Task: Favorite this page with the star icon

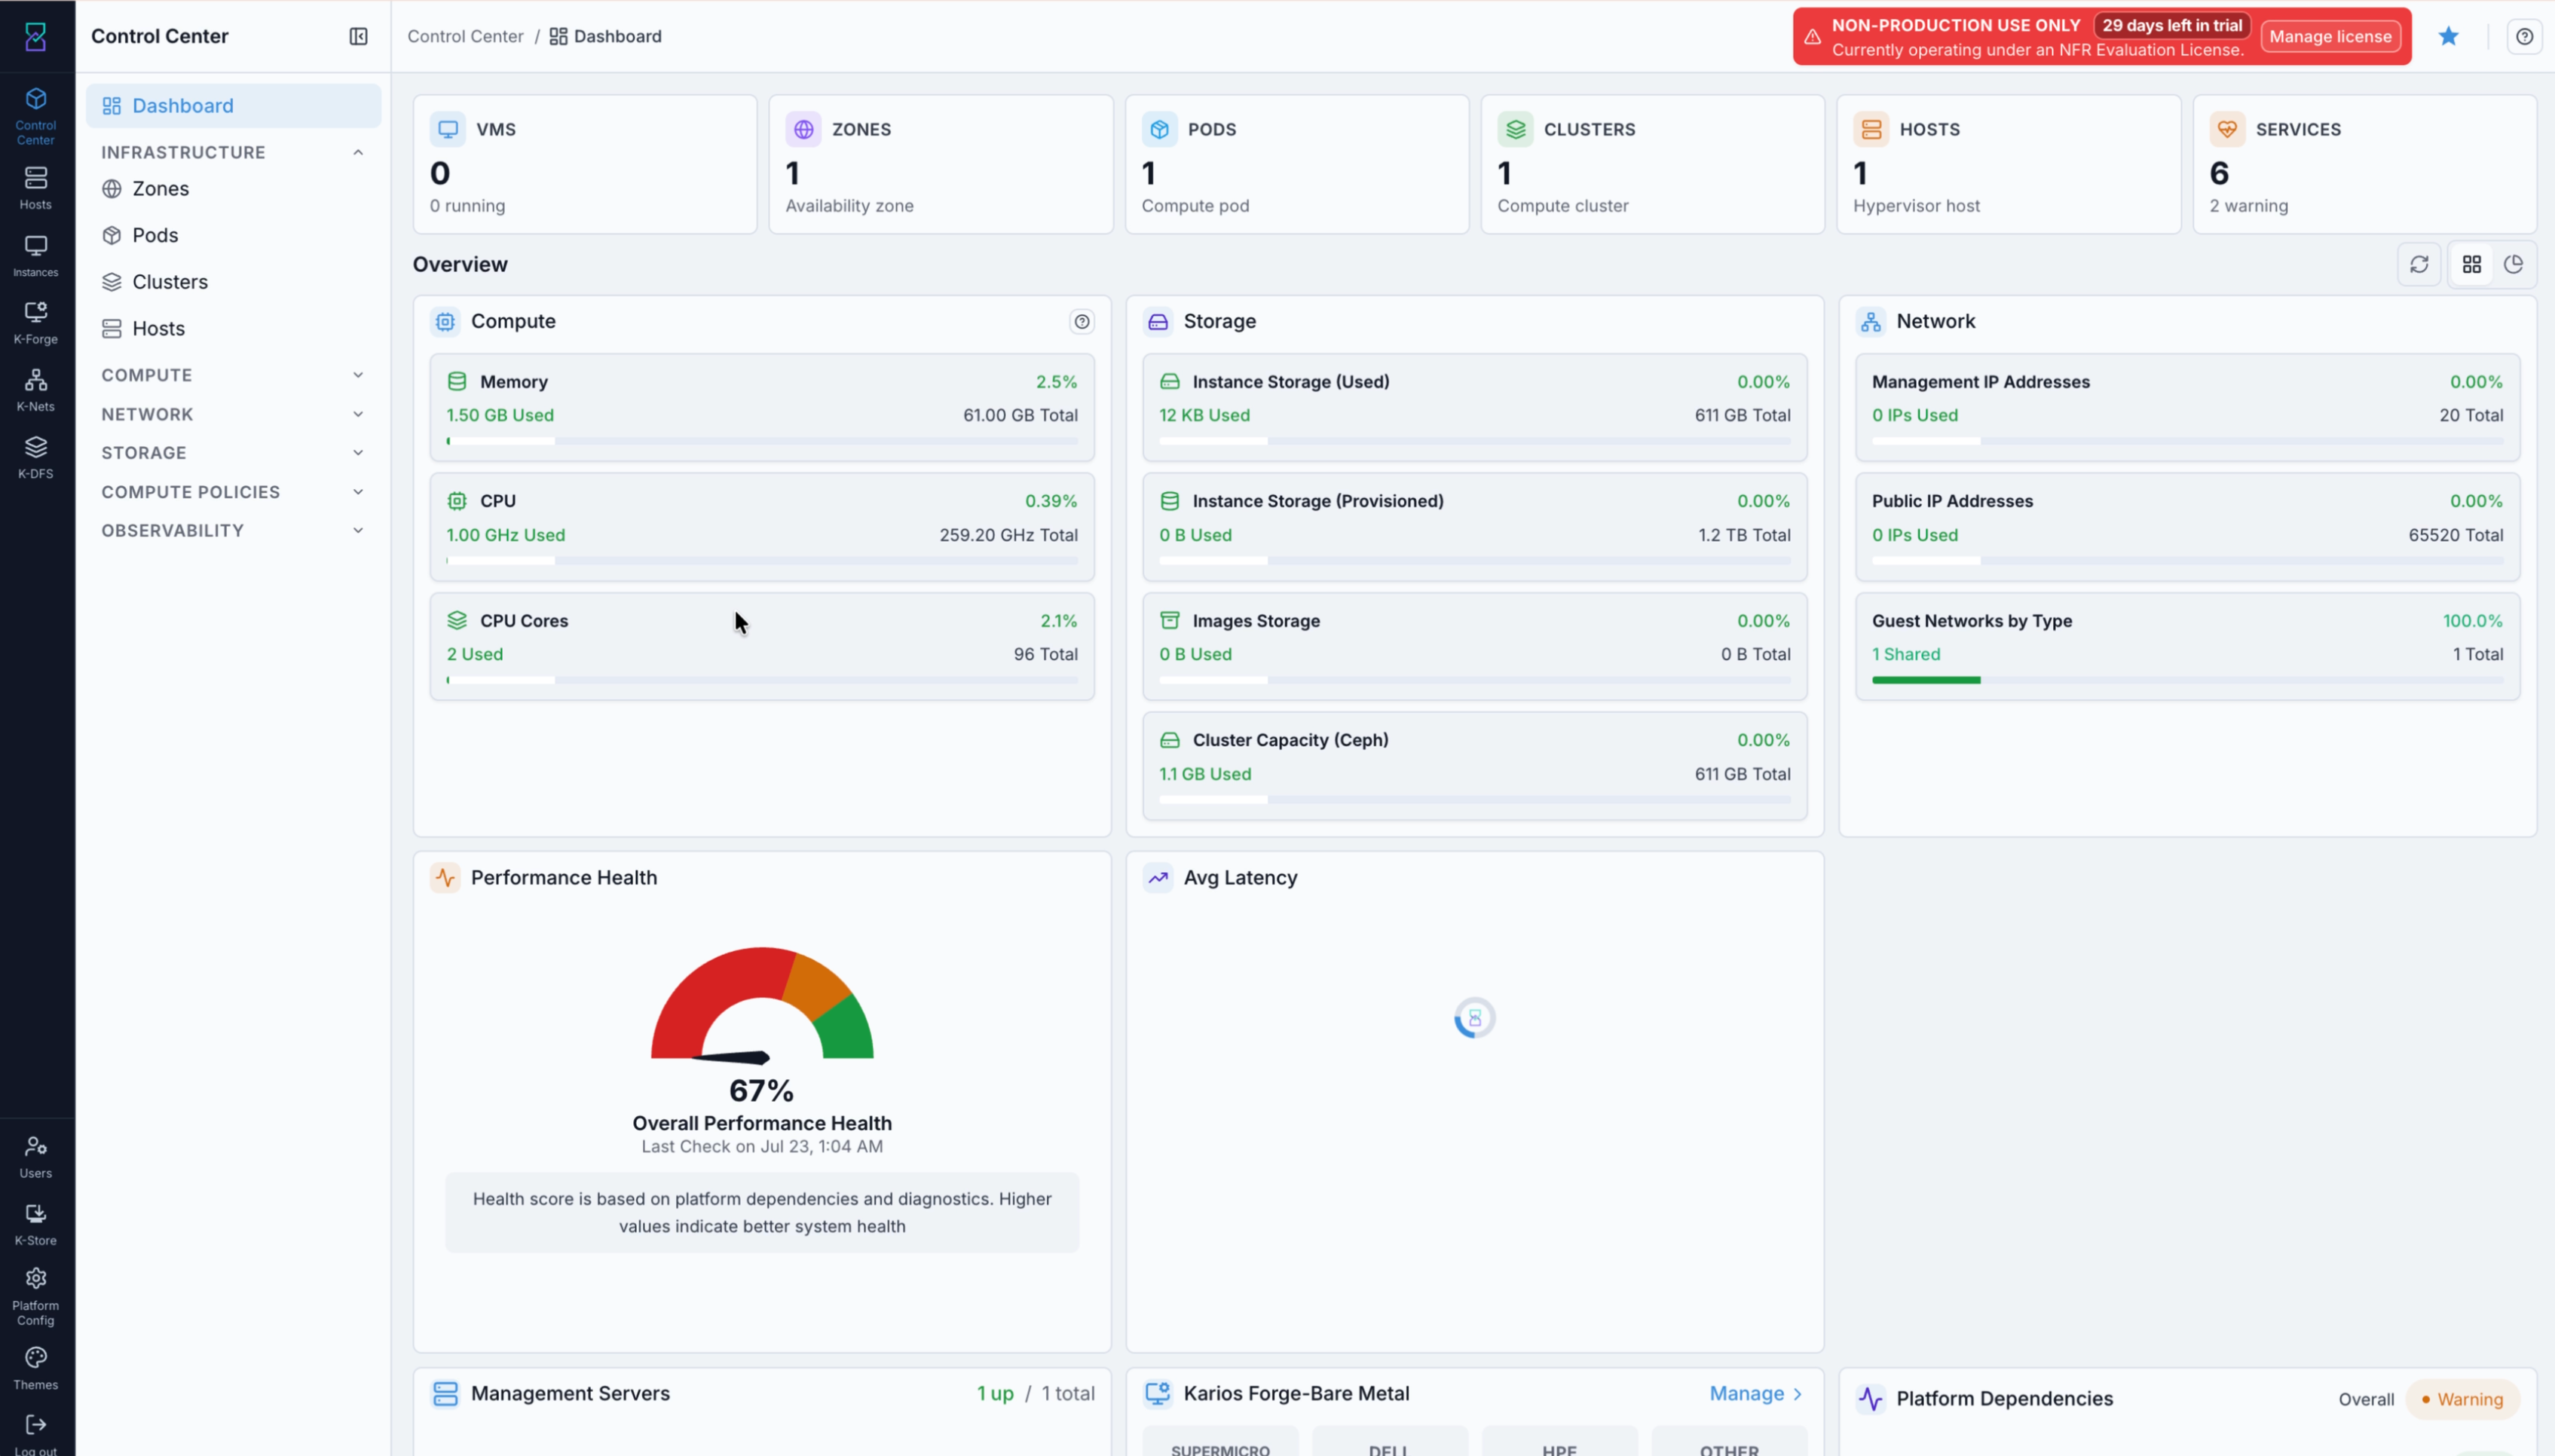Action: click(x=2448, y=36)
